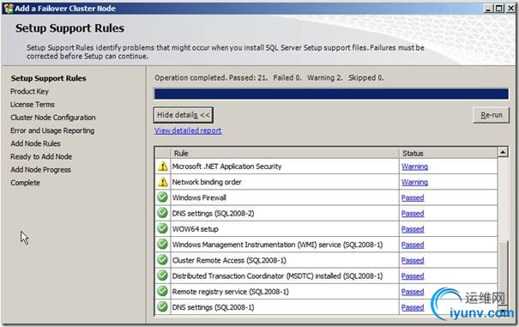The width and height of the screenshot is (519, 327).
Task: Select Cluster Node Configuration step
Action: 53,118
